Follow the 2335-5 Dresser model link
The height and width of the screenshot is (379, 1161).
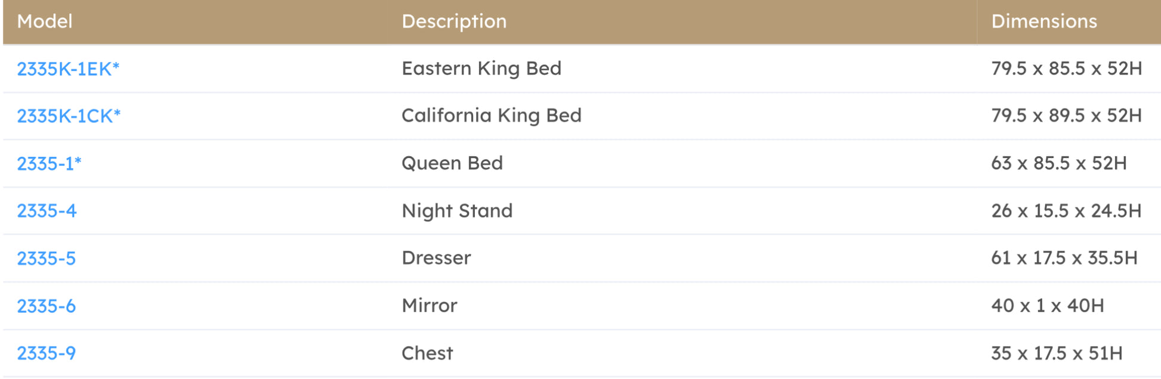pyautogui.click(x=46, y=259)
